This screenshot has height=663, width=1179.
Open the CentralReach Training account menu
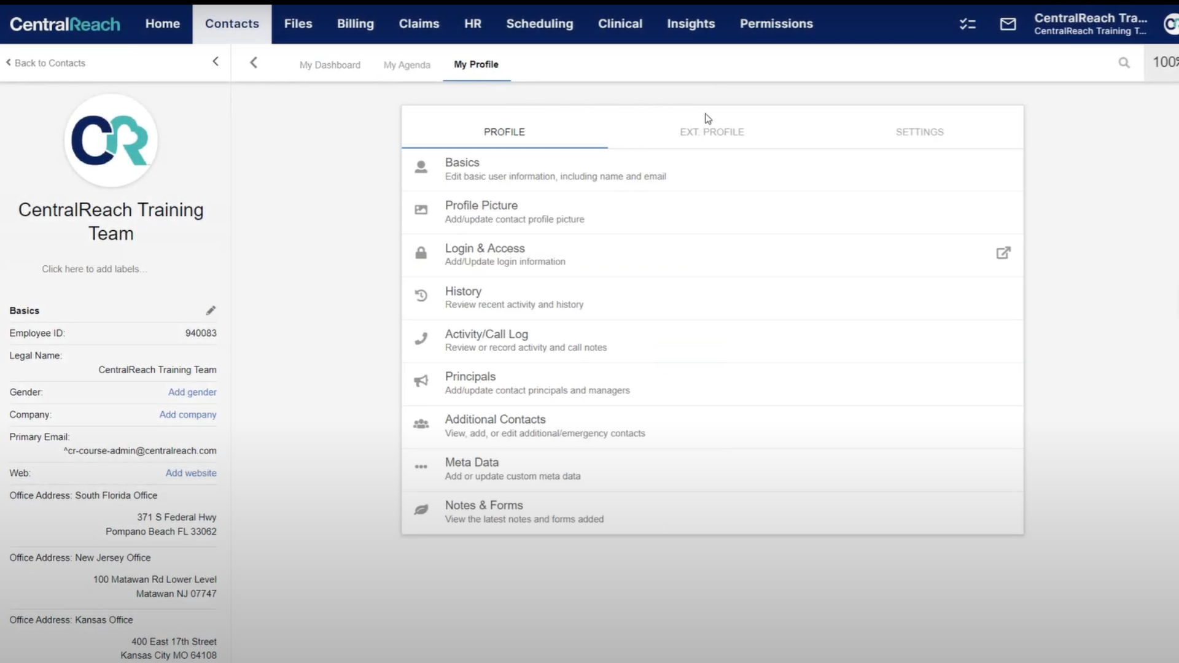[1090, 24]
